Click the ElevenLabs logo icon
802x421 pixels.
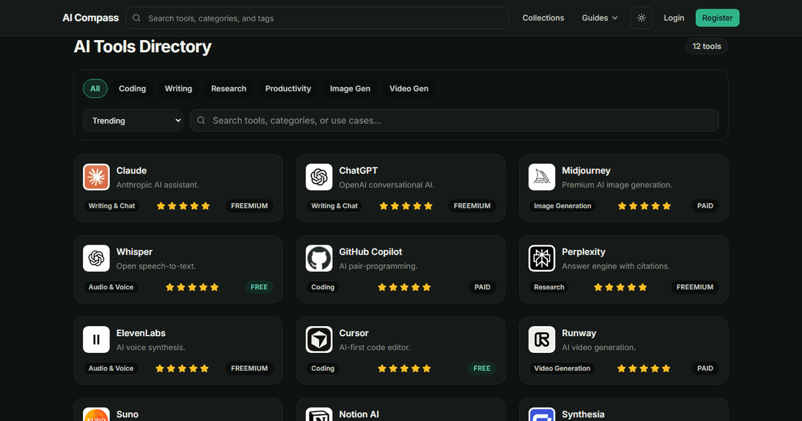(96, 339)
